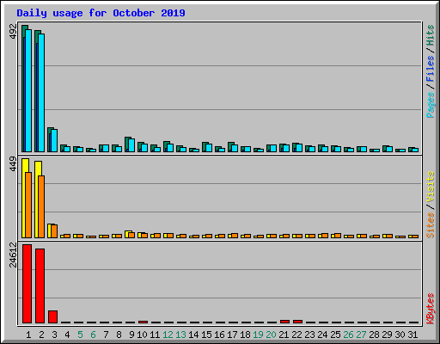Click the day 2 red KBytes bar
The width and height of the screenshot is (440, 344).
(40, 286)
